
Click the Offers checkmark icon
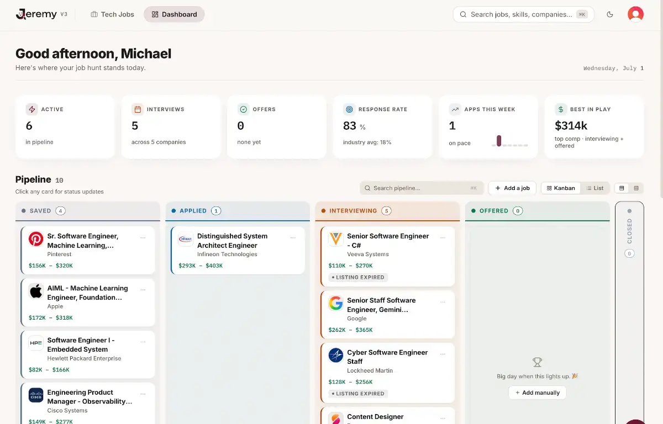click(243, 109)
